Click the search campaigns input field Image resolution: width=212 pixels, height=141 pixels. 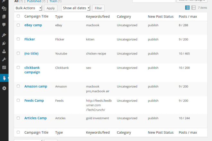[154, 1]
